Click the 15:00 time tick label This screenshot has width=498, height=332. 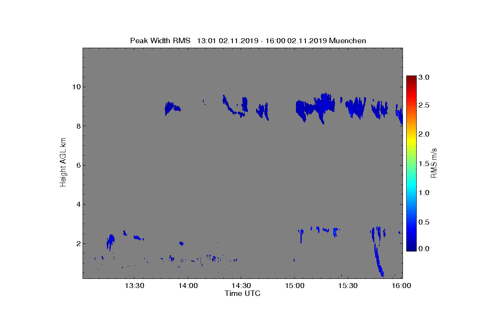coord(295,286)
